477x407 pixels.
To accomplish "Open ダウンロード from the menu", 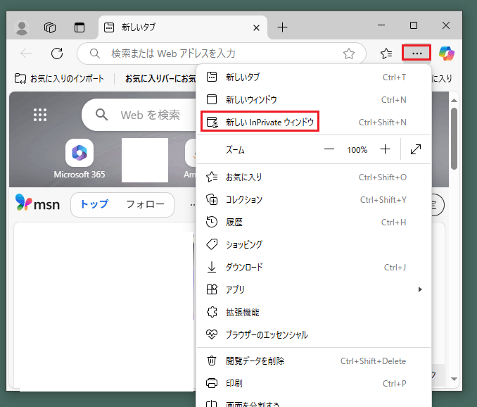I will tap(314, 268).
